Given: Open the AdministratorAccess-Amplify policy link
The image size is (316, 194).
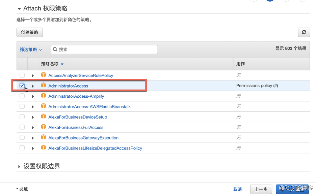Looking at the screenshot, I should click(76, 96).
